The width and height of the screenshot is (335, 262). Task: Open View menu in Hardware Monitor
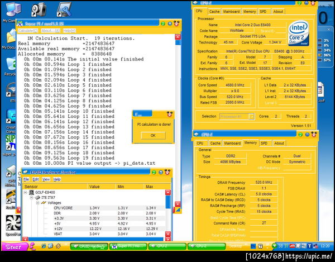pyautogui.click(x=46, y=179)
